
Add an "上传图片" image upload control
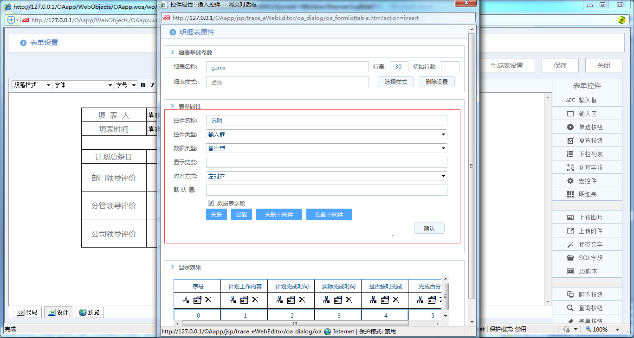587,217
